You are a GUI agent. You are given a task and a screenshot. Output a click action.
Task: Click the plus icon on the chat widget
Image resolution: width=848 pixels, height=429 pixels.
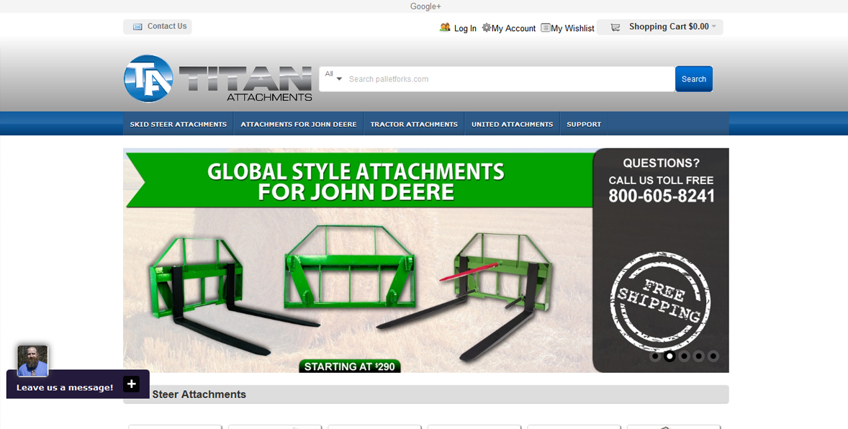(132, 384)
